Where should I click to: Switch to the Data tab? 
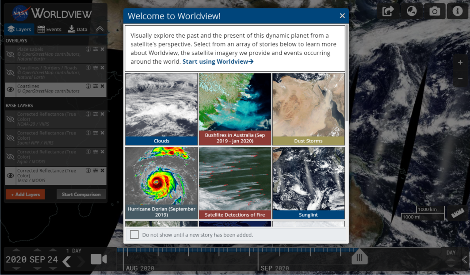78,29
